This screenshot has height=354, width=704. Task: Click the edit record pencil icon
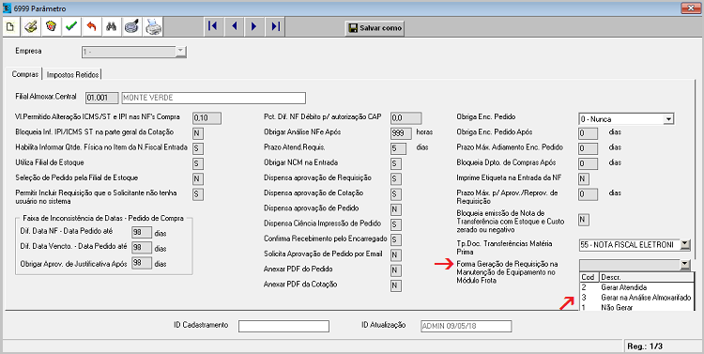pyautogui.click(x=31, y=27)
